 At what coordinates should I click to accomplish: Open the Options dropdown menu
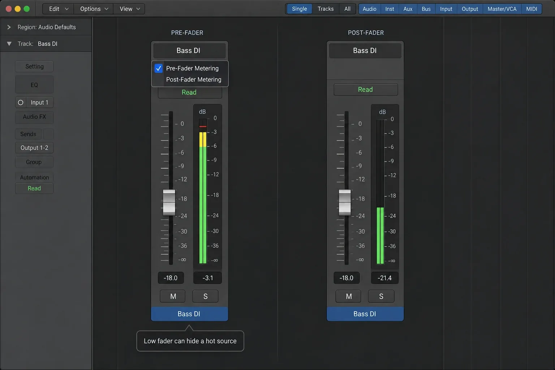tap(94, 9)
